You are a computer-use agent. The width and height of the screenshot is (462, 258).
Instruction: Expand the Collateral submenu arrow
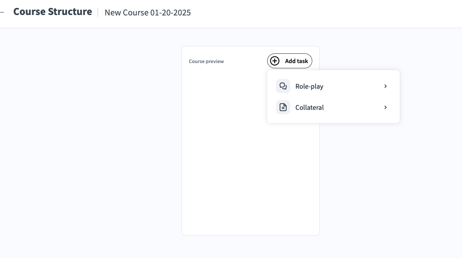[x=386, y=107]
